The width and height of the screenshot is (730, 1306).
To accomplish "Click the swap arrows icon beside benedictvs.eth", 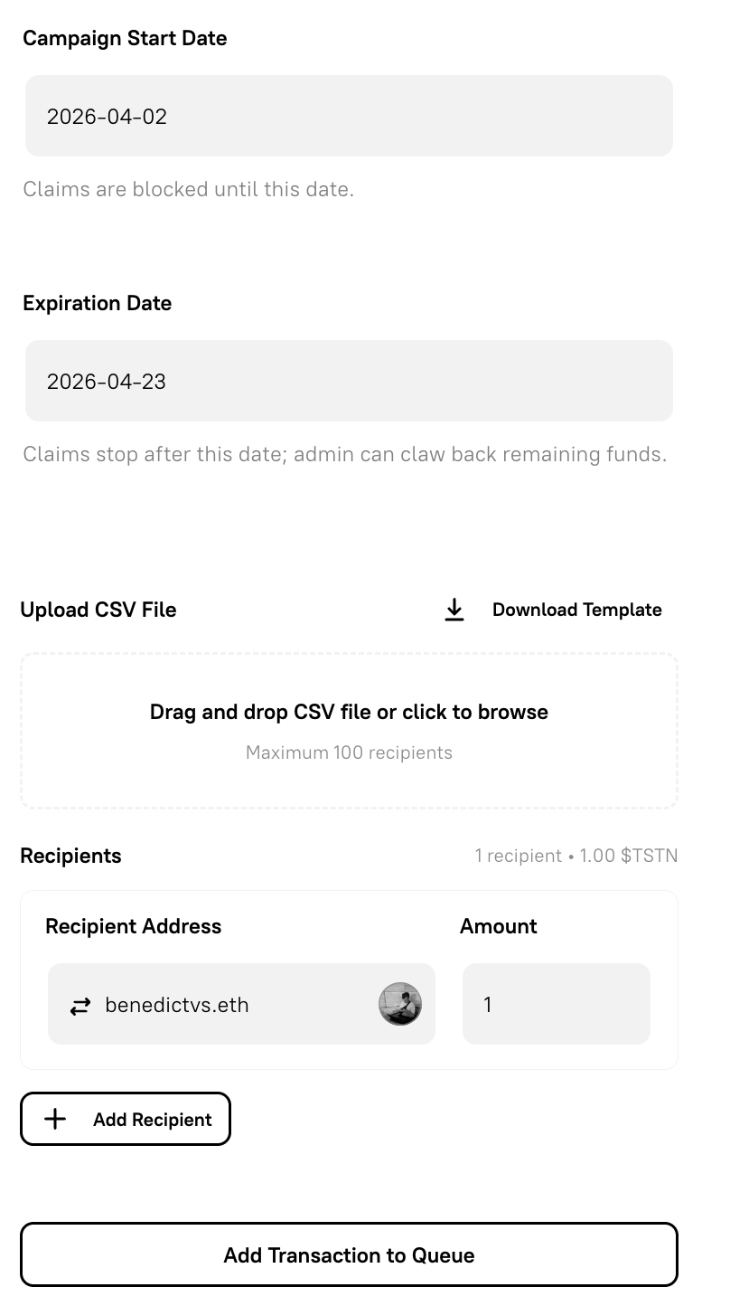I will click(80, 1005).
